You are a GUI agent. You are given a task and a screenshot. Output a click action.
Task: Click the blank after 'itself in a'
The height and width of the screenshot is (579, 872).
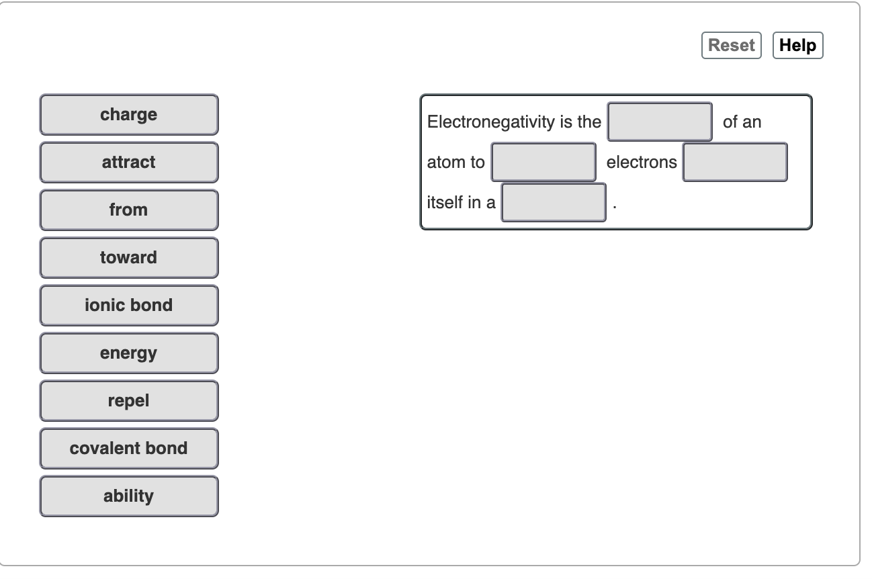(x=553, y=202)
